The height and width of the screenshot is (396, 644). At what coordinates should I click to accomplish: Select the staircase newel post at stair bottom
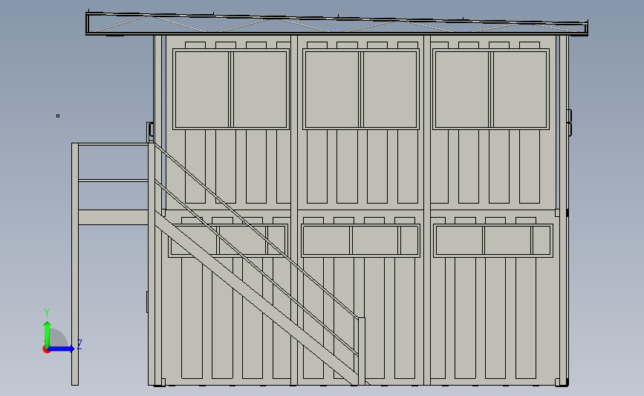[362, 351]
